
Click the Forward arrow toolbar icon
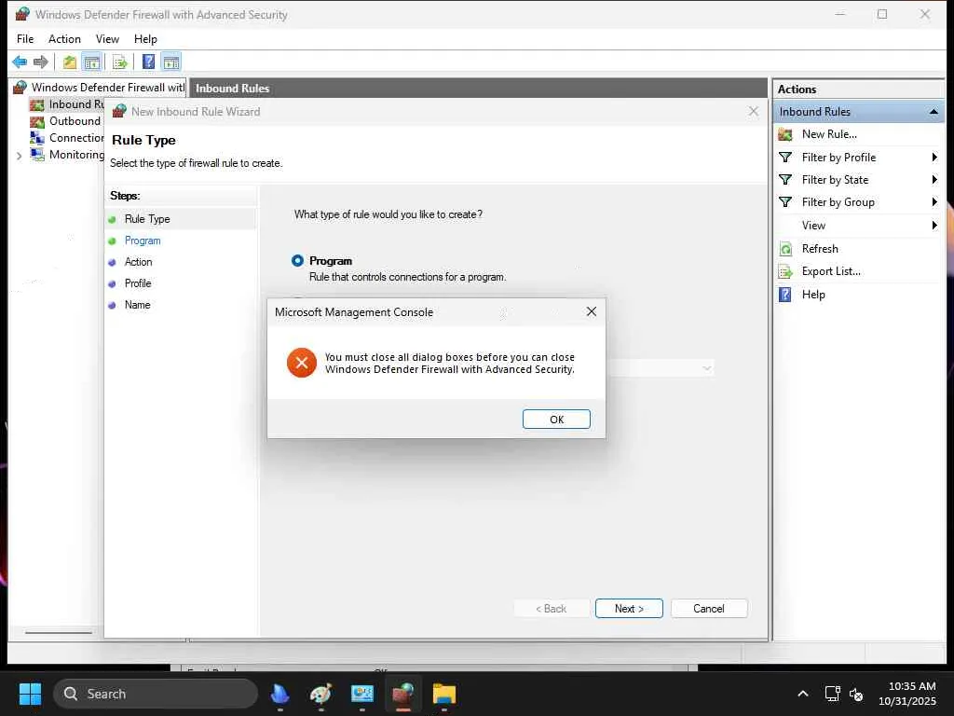click(x=41, y=62)
